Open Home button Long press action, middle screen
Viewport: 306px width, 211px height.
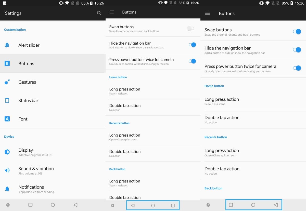(153, 91)
